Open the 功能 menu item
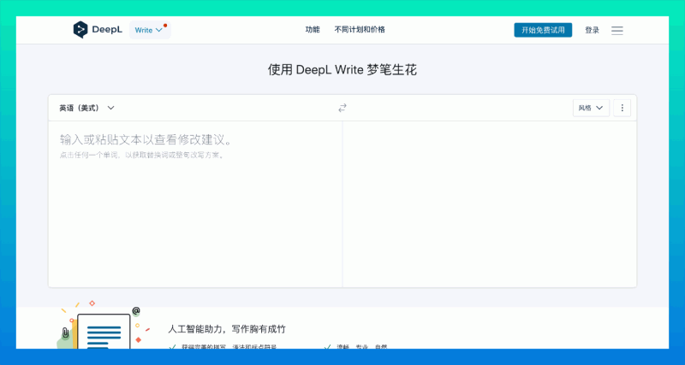 313,30
